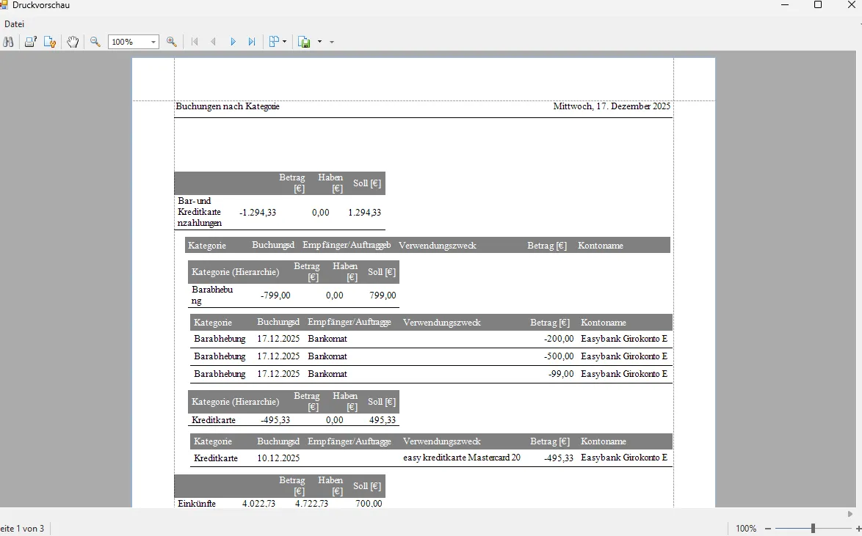Screen dimensions: 862x536
Task: Select the hand pan tool
Action: [x=73, y=42]
